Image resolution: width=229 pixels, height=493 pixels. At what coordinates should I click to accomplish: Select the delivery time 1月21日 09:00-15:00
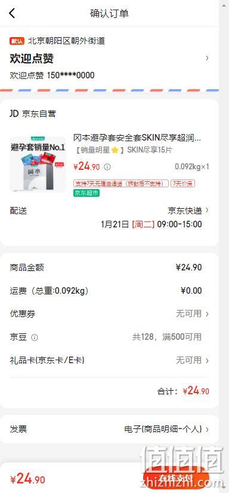point(151,224)
